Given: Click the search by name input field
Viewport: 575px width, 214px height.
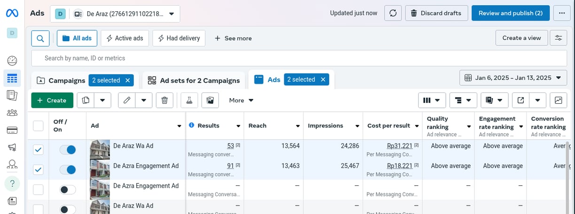Looking at the screenshot, I should [x=299, y=58].
